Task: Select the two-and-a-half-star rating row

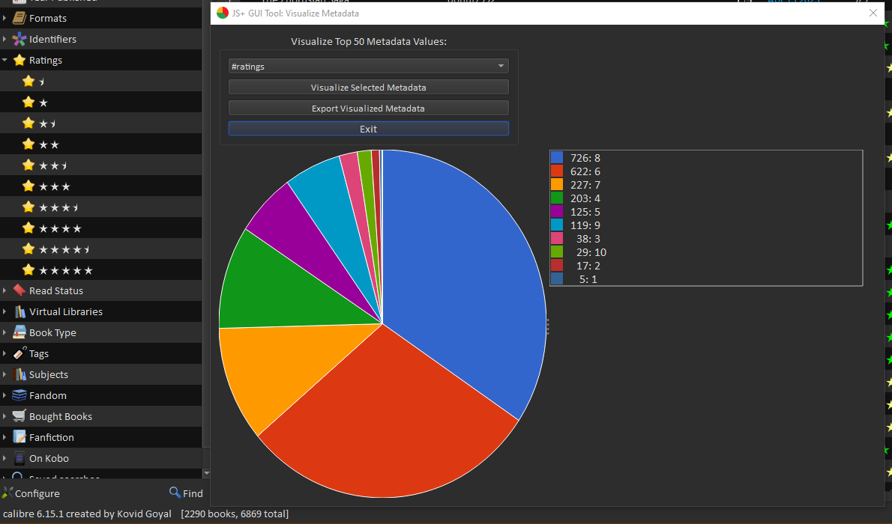Action: [100, 165]
